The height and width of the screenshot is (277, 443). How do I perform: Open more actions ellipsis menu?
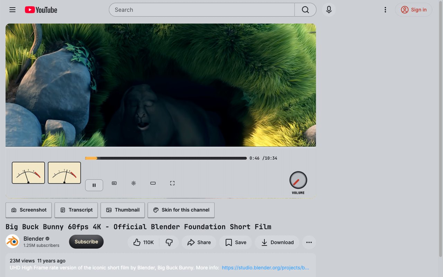(x=309, y=242)
